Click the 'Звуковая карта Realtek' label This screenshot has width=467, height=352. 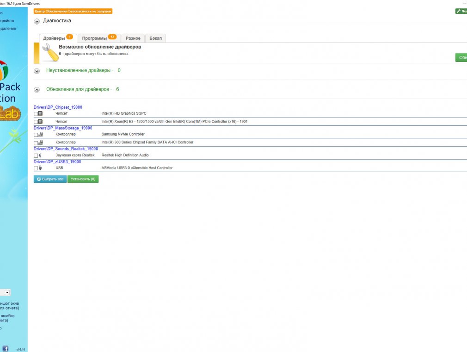click(75, 155)
